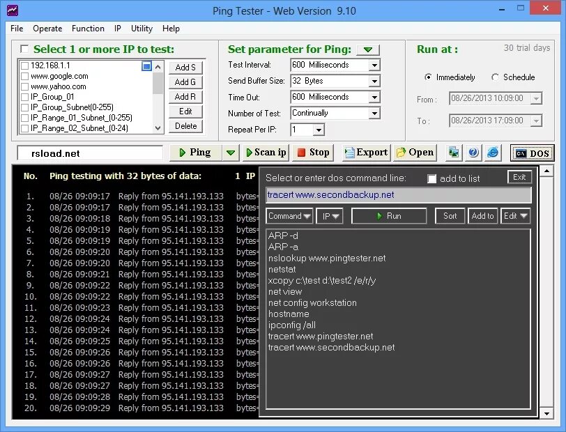566x432 pixels.
Task: Click the Scan ip button
Action: [x=266, y=153]
